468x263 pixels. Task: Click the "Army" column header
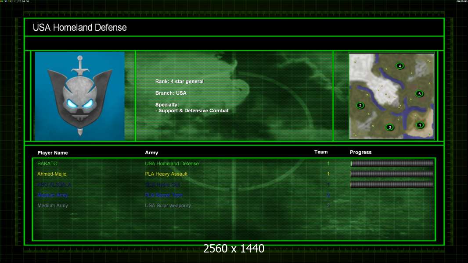[x=151, y=153]
